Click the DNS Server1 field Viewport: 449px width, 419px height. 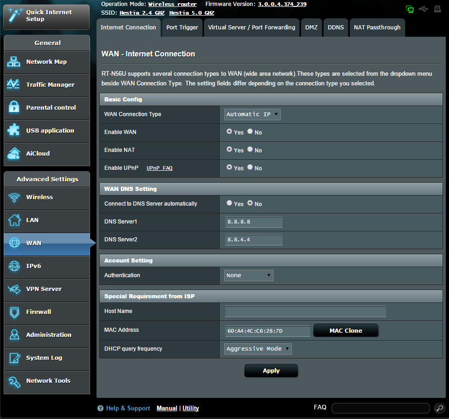tap(254, 222)
